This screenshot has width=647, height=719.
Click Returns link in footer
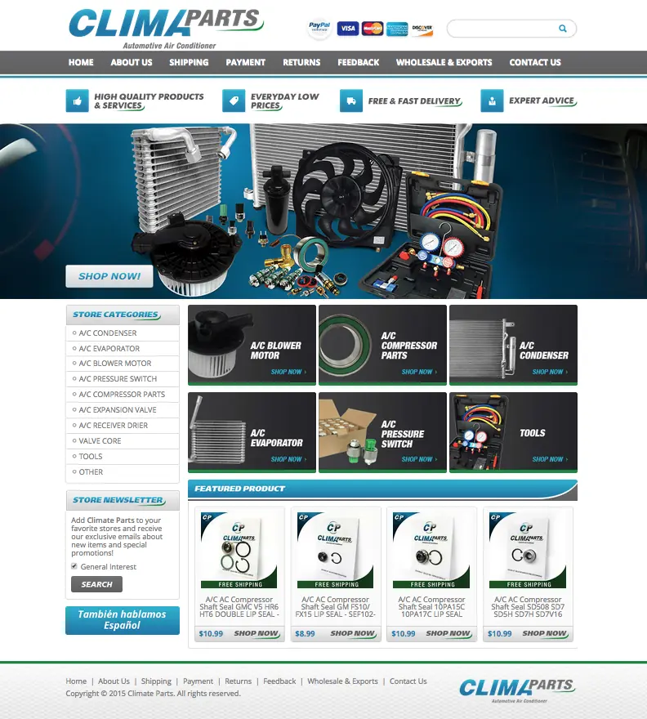[x=238, y=681]
